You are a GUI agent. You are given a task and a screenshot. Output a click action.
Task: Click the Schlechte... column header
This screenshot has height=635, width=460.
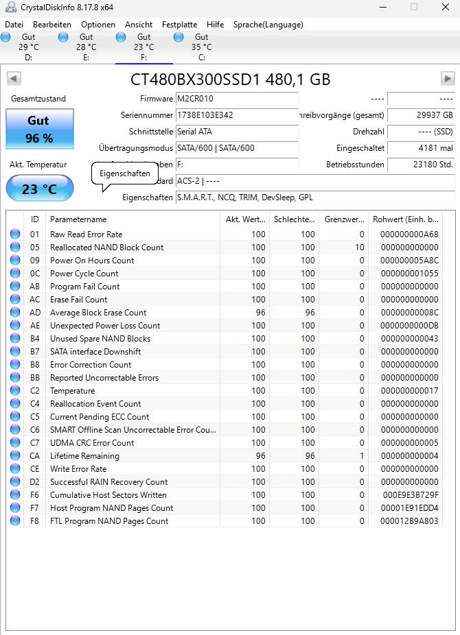(x=295, y=219)
